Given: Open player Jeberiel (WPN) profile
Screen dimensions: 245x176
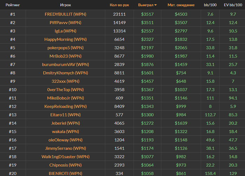Looking at the screenshot, I should click(65, 123).
